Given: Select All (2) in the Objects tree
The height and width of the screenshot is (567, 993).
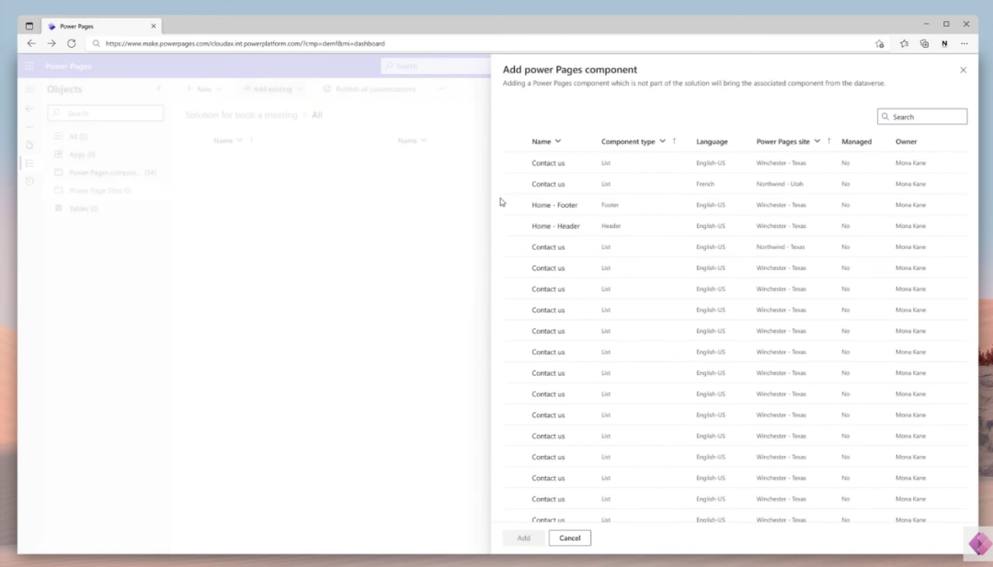Looking at the screenshot, I should 78,137.
